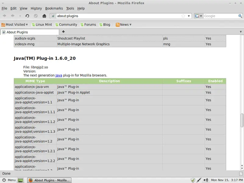
Task: Bookmark this page with the star icon
Action: point(183,16)
